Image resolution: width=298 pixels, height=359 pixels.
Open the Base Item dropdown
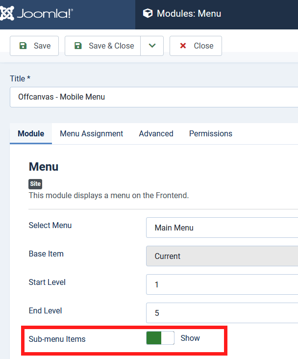click(x=222, y=256)
